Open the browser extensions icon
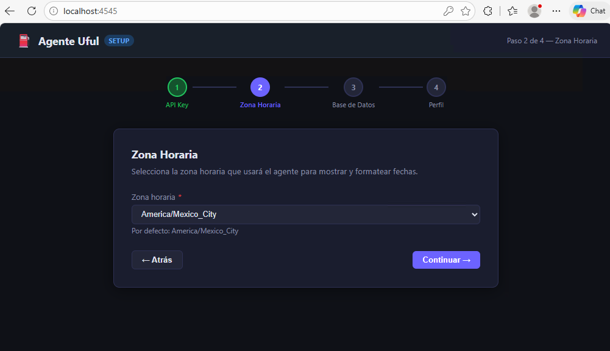The width and height of the screenshot is (610, 351). (488, 10)
